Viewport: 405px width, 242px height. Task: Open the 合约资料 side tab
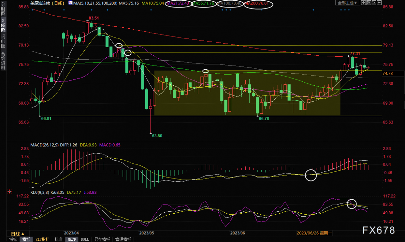click(x=3, y=60)
